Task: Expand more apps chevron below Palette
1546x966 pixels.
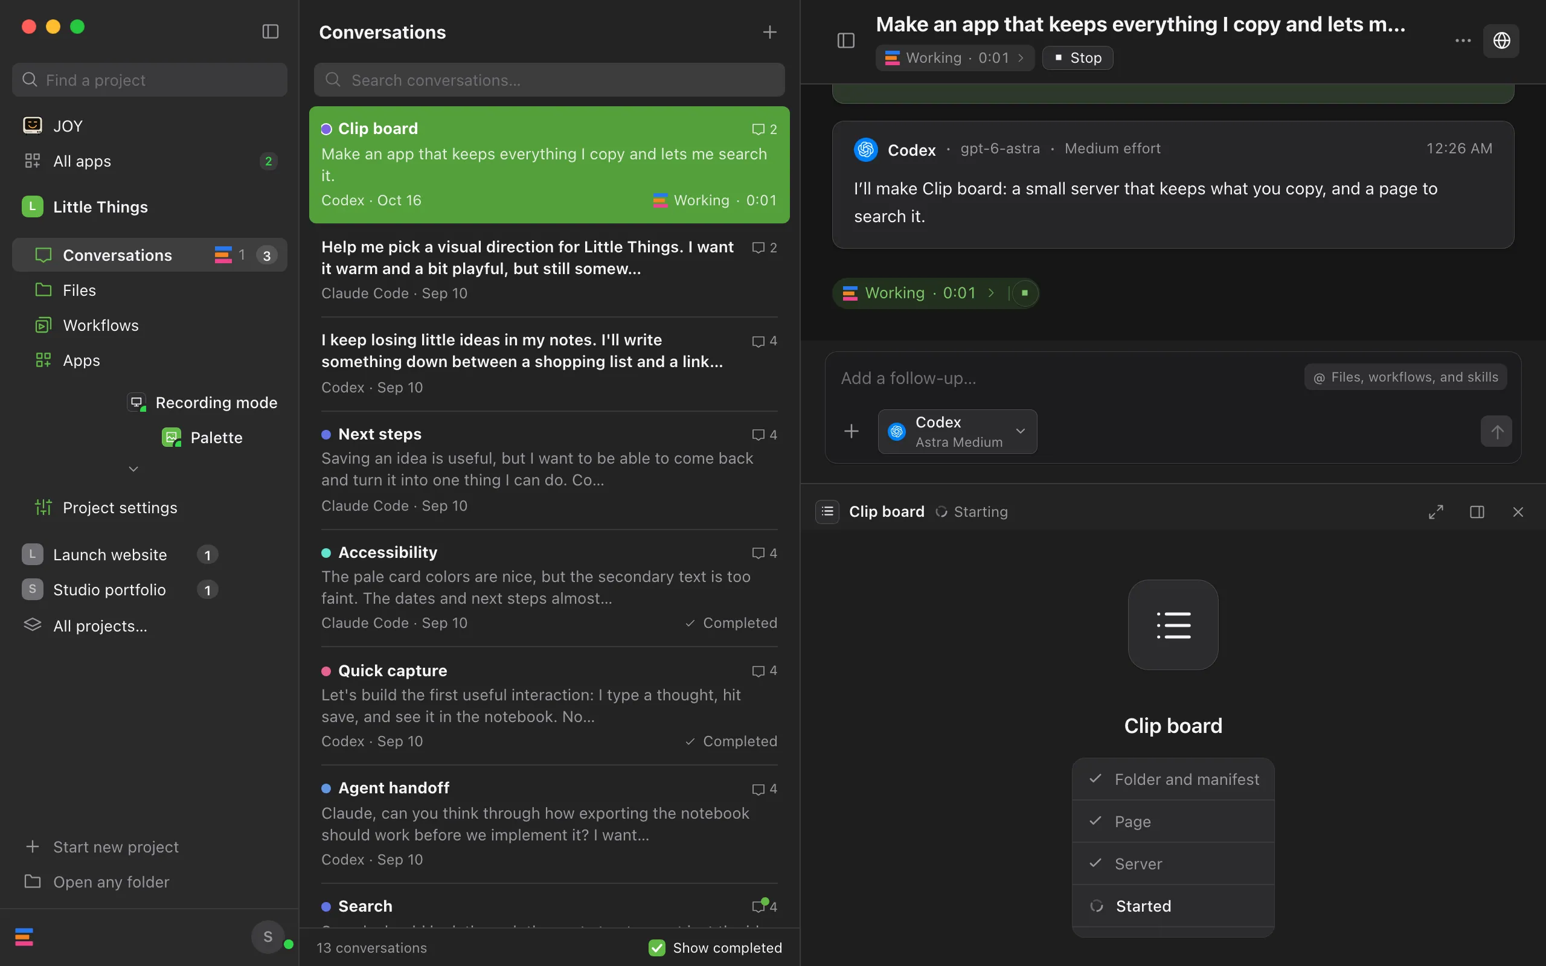Action: 133,469
